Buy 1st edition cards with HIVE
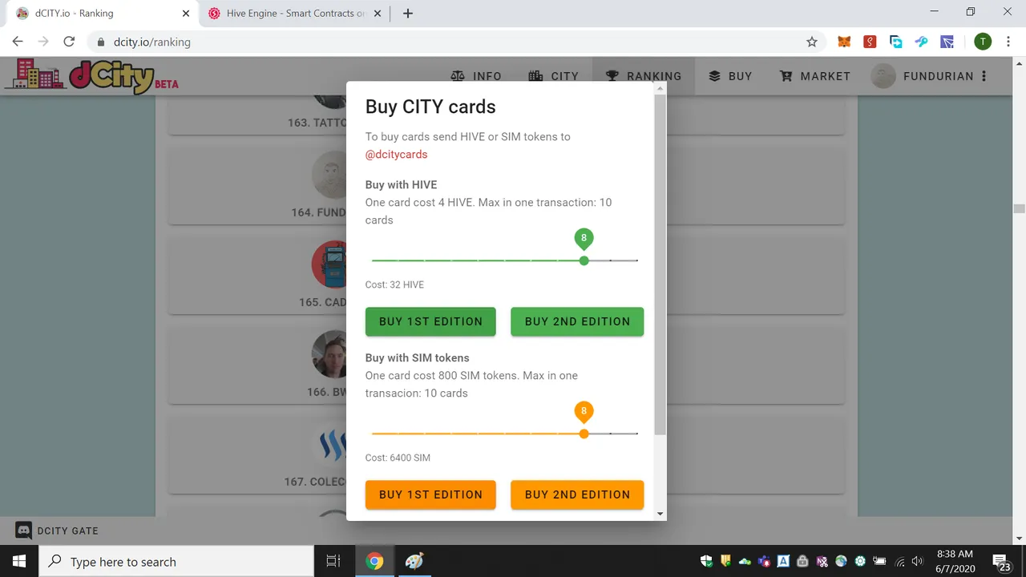Screen dimensions: 1026x577 point(430,321)
